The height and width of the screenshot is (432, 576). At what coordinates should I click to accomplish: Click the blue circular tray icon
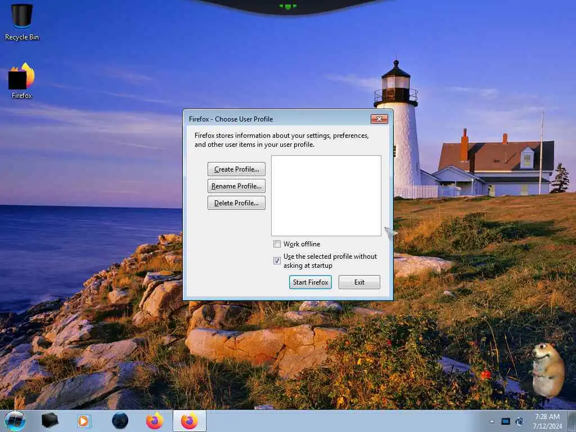click(519, 421)
